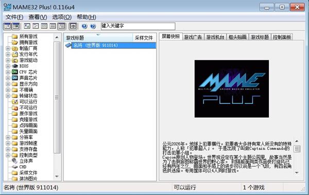309x195 pixels.
Task: Click the 中 language toolbar icon
Action: 73,26
